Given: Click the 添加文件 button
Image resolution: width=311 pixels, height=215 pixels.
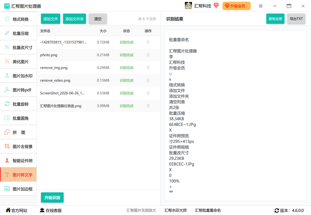Looking at the screenshot, I should [x=51, y=19].
